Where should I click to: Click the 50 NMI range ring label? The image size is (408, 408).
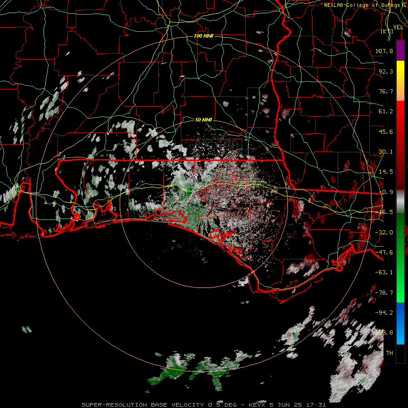(204, 120)
